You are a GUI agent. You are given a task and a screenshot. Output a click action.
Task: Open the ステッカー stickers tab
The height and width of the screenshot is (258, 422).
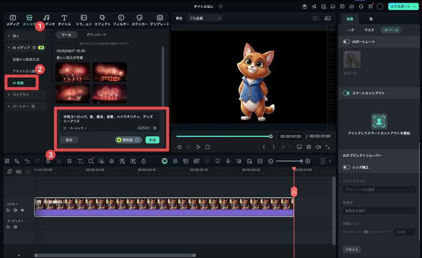(139, 20)
